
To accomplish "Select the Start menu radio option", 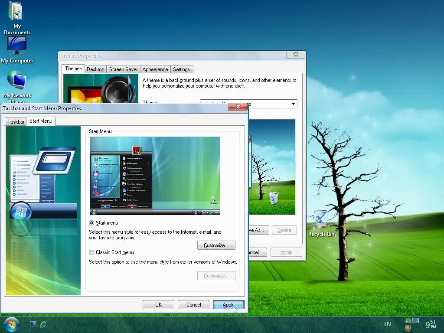I will (x=91, y=223).
